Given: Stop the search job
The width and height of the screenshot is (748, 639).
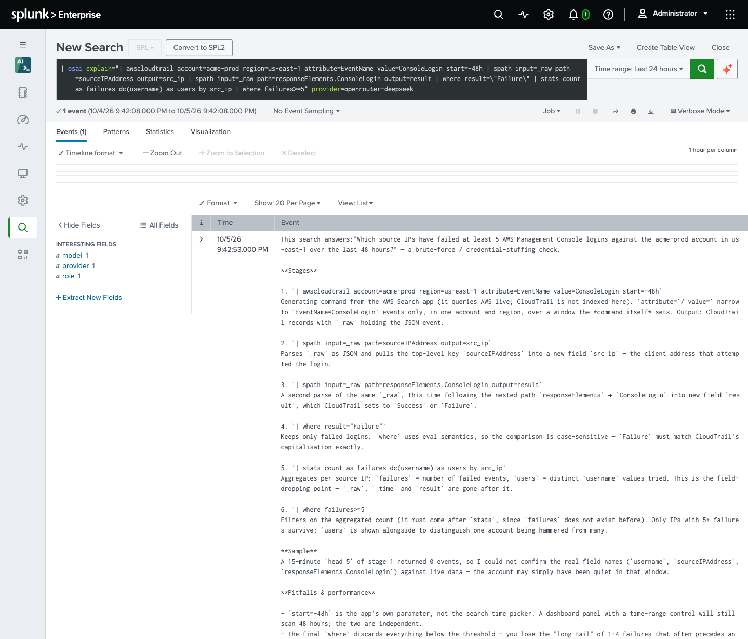Looking at the screenshot, I should (595, 111).
